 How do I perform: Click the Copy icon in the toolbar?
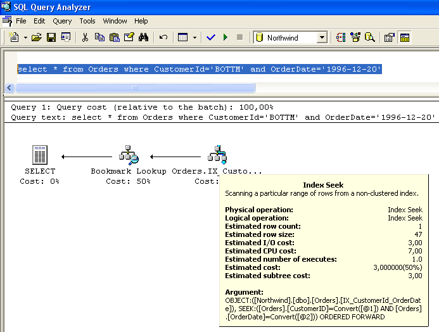click(x=99, y=37)
